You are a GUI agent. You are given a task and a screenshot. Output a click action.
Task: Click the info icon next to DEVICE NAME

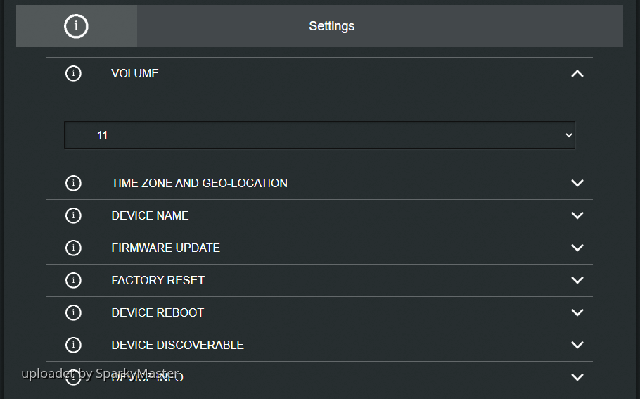click(x=73, y=215)
